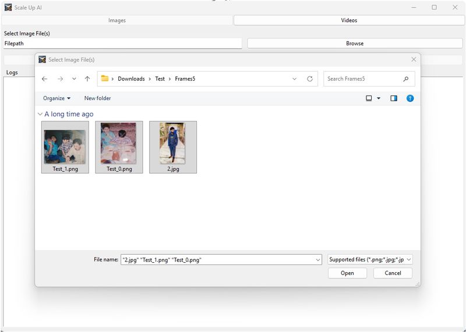Toggle the preview pane icon
Screen dimensions: 466x332
coord(394,98)
